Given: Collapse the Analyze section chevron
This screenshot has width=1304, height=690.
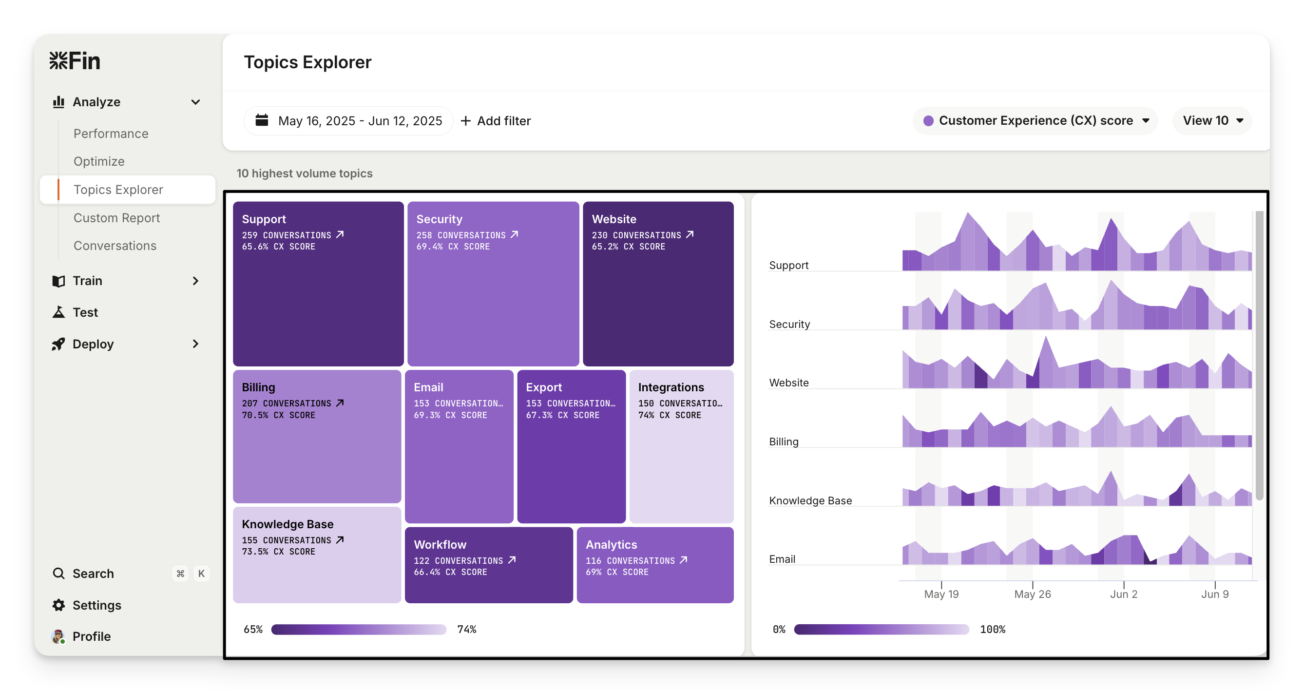Looking at the screenshot, I should tap(195, 102).
